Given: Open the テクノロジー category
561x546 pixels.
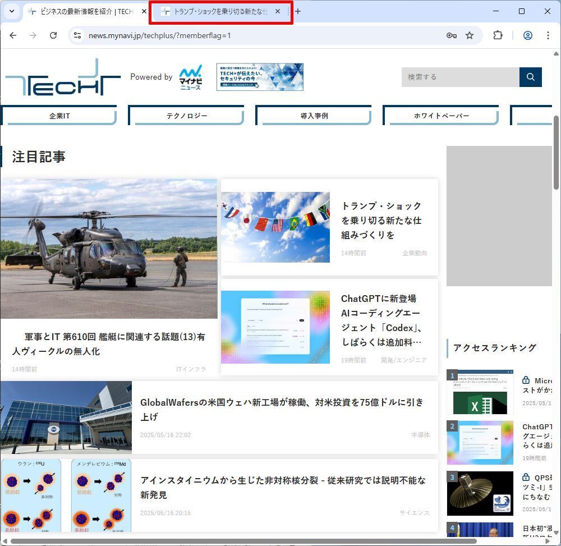Looking at the screenshot, I should [x=186, y=116].
